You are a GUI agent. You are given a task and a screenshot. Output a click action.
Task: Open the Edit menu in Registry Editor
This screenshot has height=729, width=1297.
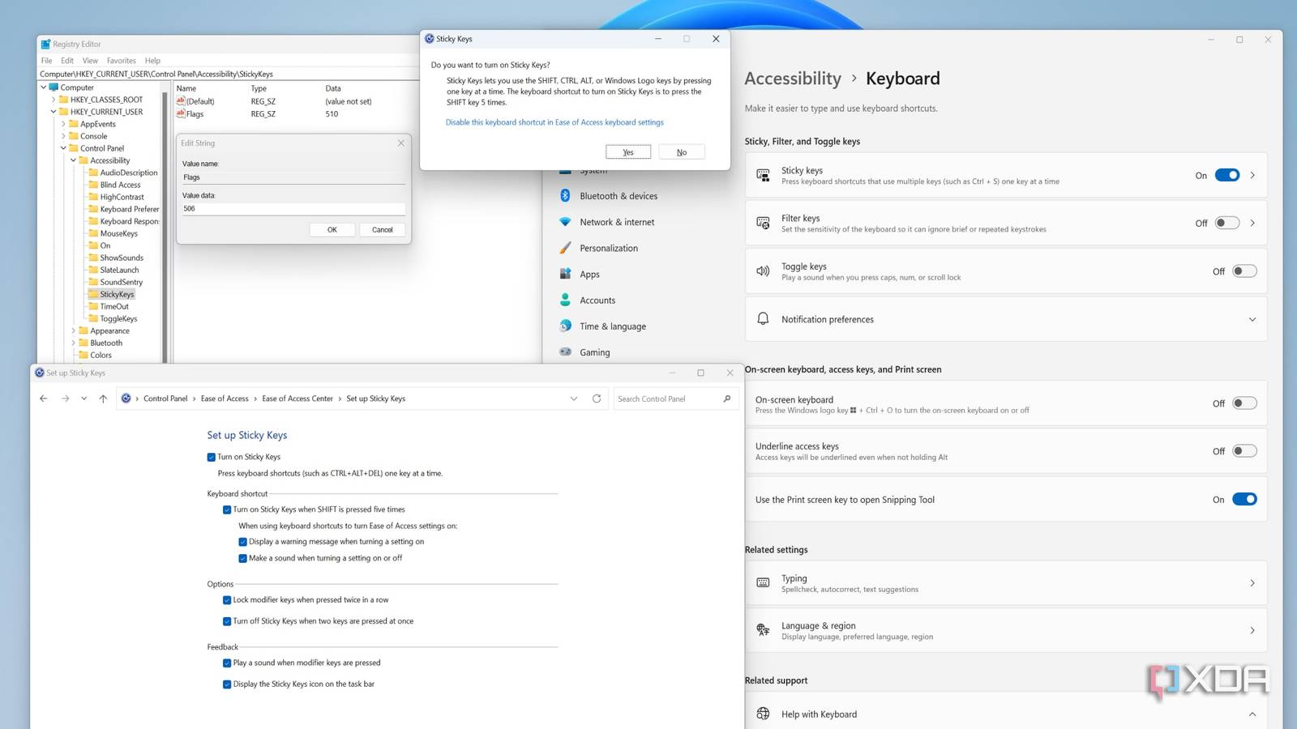[x=66, y=60]
